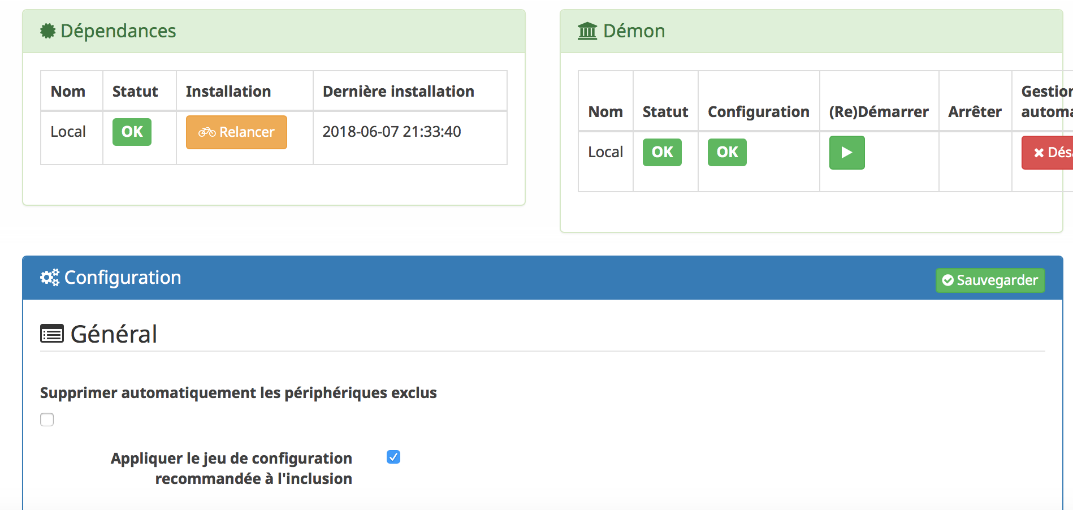The height and width of the screenshot is (510, 1073).
Task: Click the Dépendances panel title
Action: (x=118, y=31)
